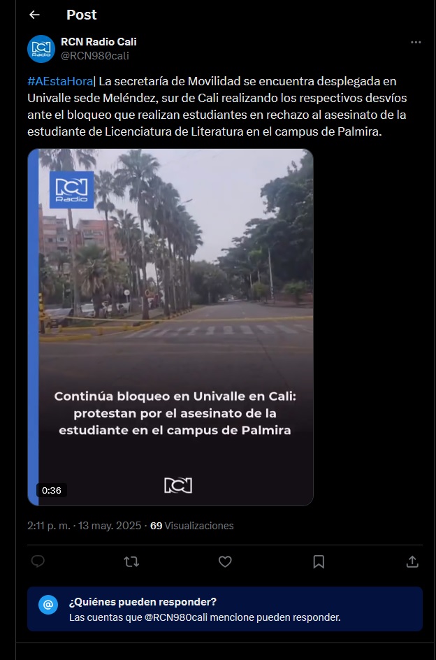Repost using the retweet icon
Image resolution: width=436 pixels, height=660 pixels.
click(x=131, y=561)
